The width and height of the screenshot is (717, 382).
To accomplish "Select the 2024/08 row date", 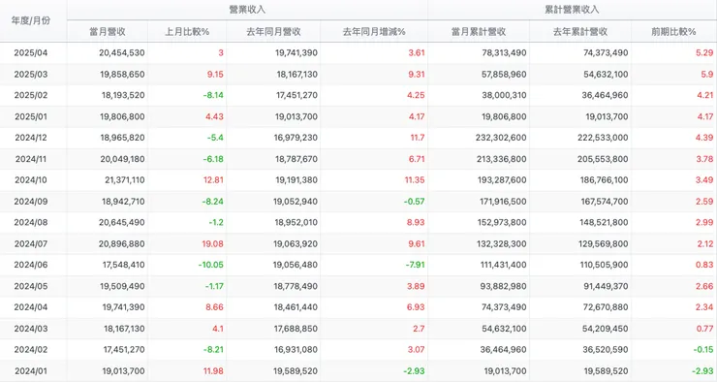I will 31,222.
